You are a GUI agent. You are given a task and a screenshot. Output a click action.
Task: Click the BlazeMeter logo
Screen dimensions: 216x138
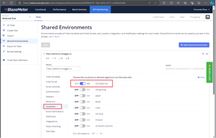point(16,10)
